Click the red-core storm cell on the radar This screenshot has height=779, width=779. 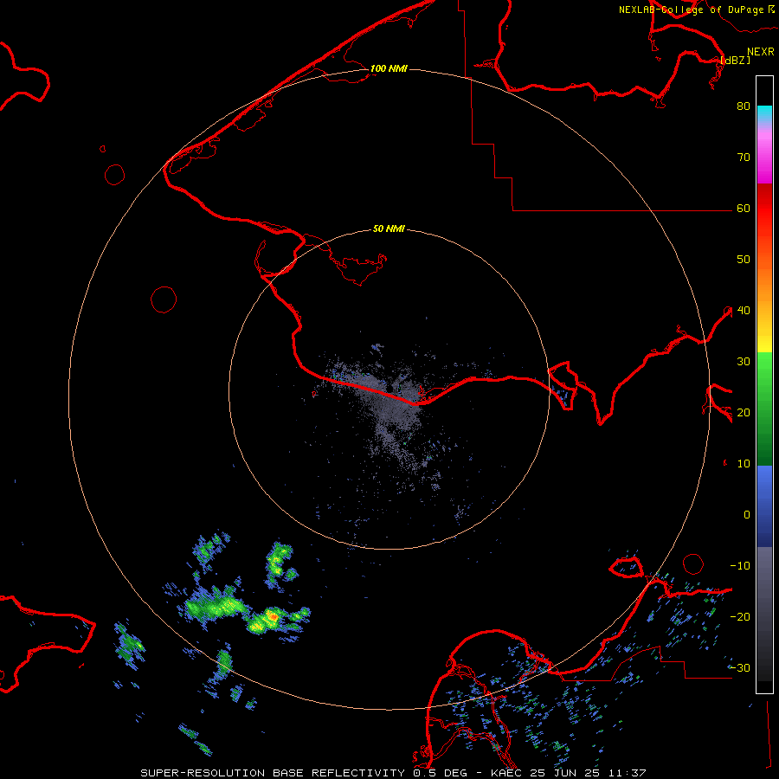coord(273,616)
